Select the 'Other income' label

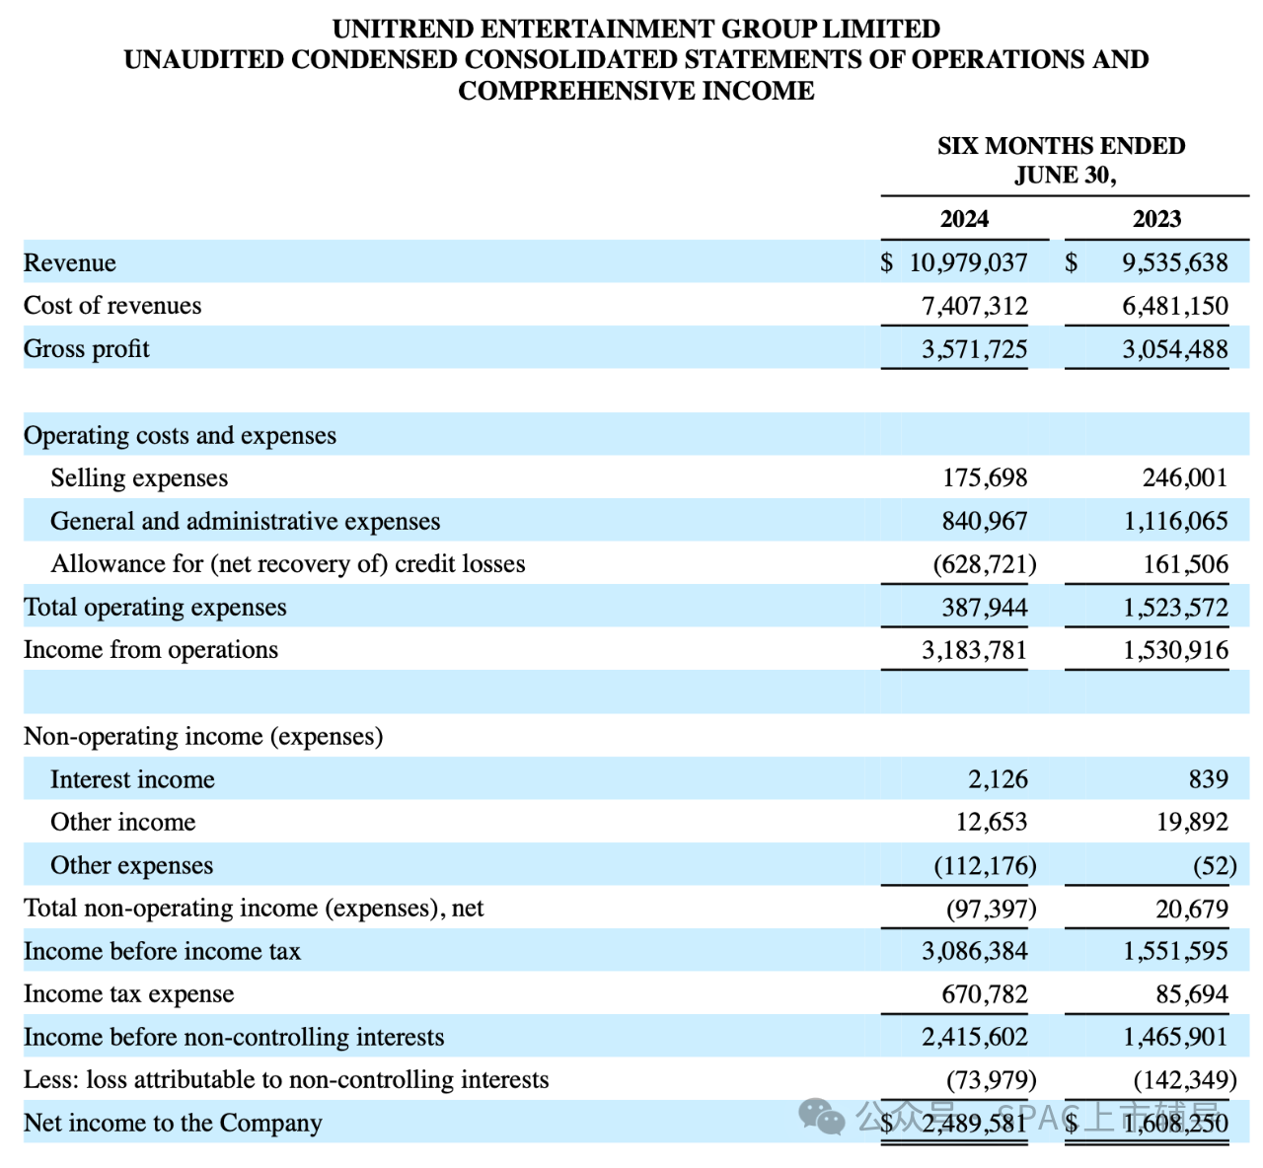pos(123,823)
